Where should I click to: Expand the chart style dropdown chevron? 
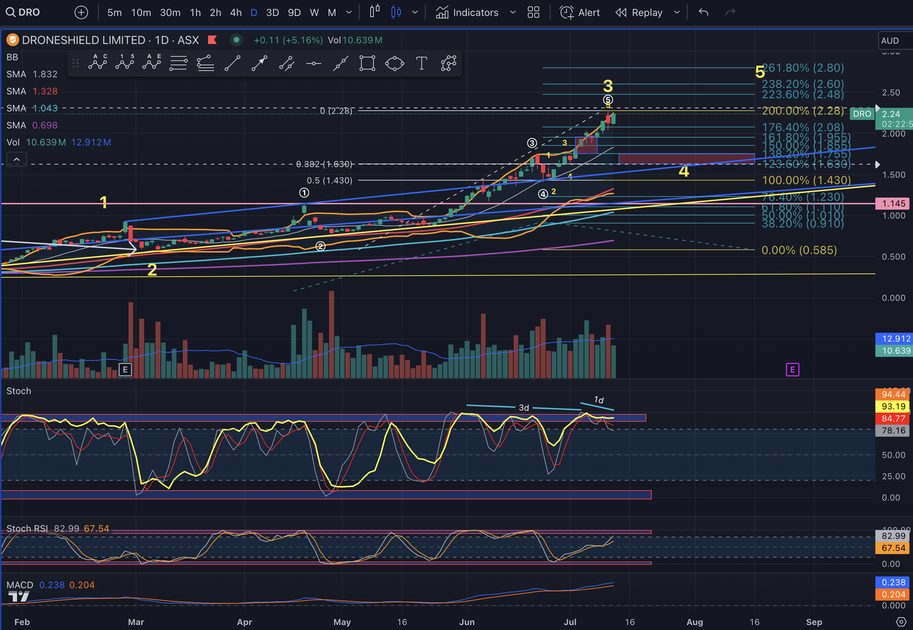(415, 12)
